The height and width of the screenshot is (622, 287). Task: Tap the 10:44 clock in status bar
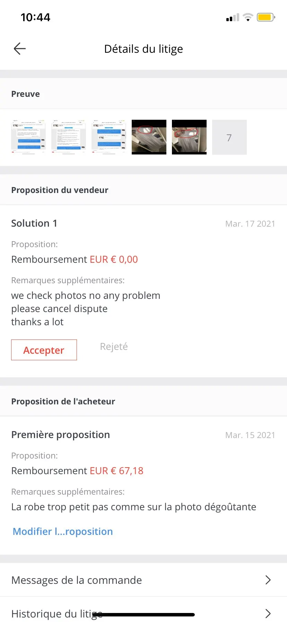pos(35,17)
